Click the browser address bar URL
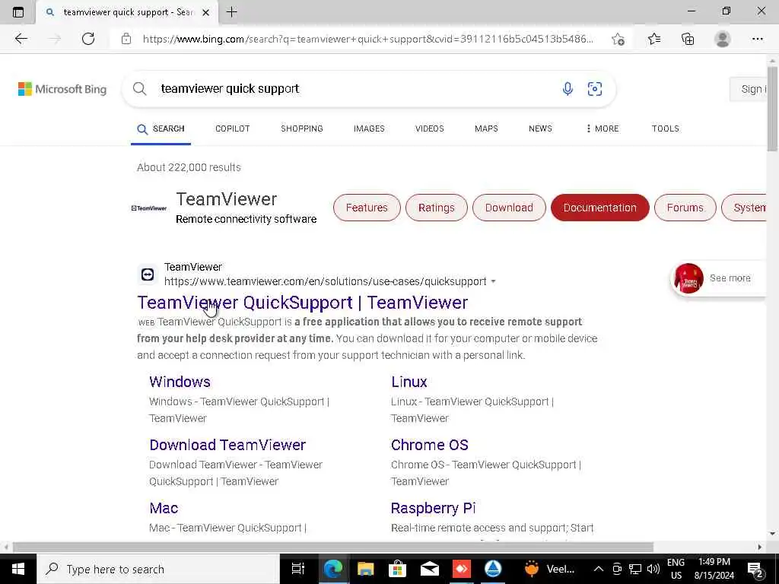This screenshot has width=779, height=584. [367, 39]
